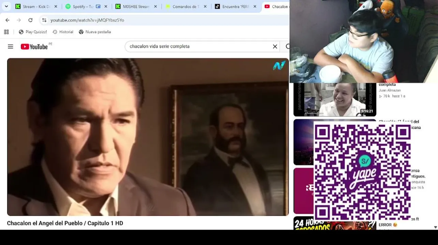Close the TikTok Encuentra tab
438x245 pixels.
coord(255,6)
